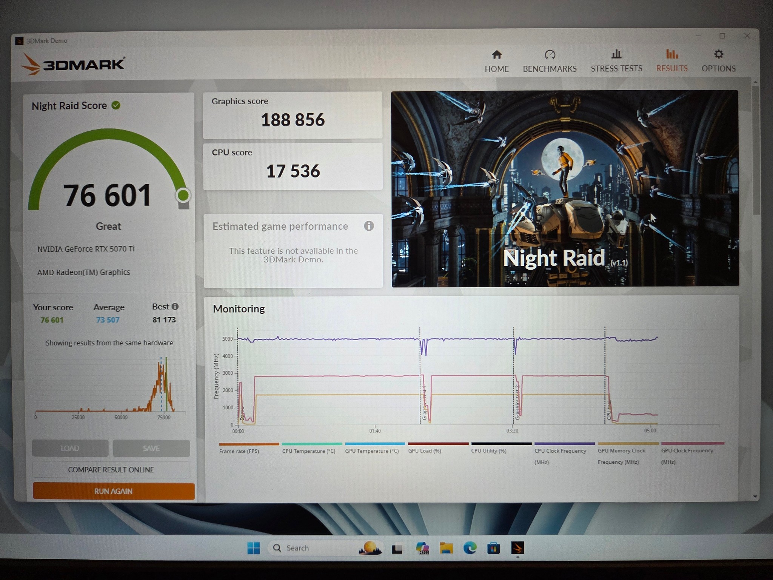Click the Save result button
773x580 pixels.
click(151, 448)
